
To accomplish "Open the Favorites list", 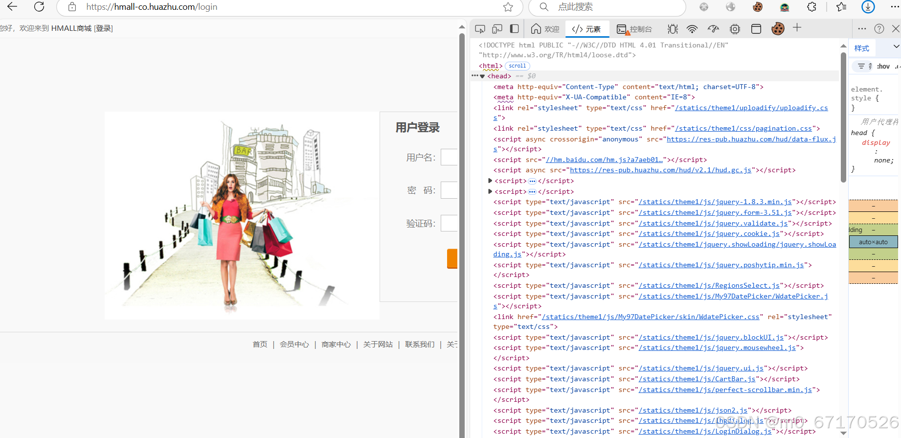I will pos(841,7).
